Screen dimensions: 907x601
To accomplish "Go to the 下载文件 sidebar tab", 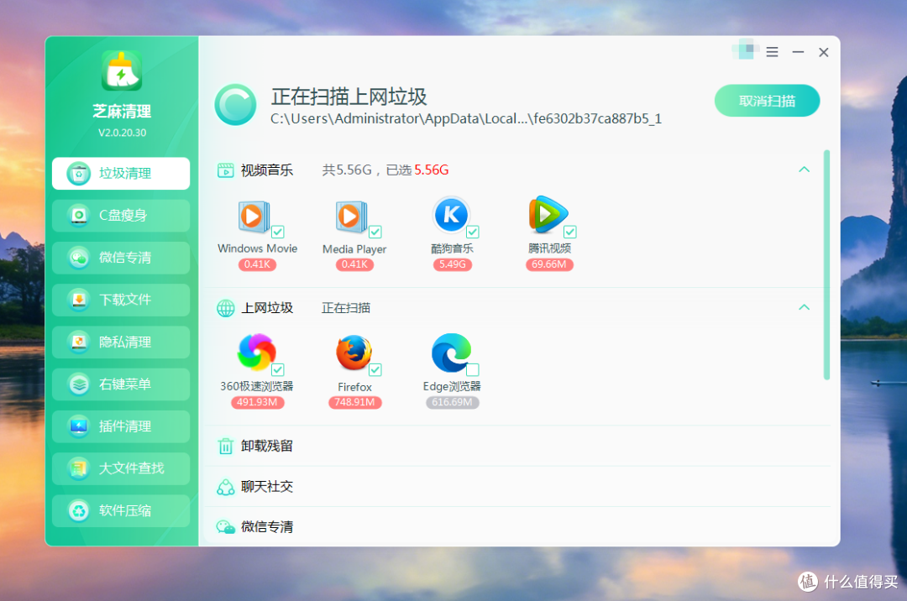I will (x=121, y=300).
